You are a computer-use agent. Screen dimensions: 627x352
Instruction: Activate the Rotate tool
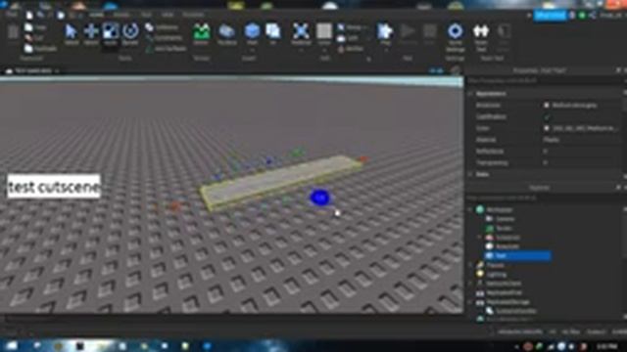coord(130,34)
